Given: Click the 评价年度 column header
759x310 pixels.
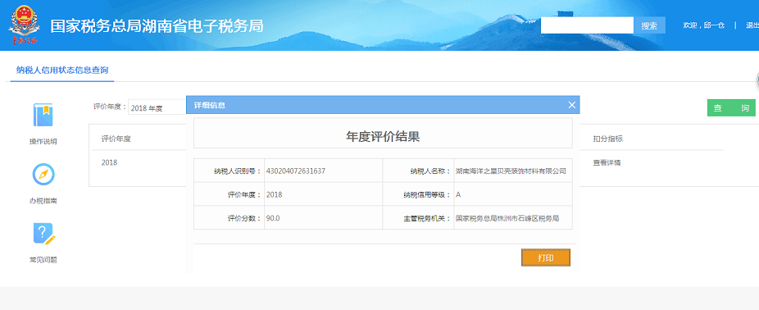Looking at the screenshot, I should [x=116, y=139].
